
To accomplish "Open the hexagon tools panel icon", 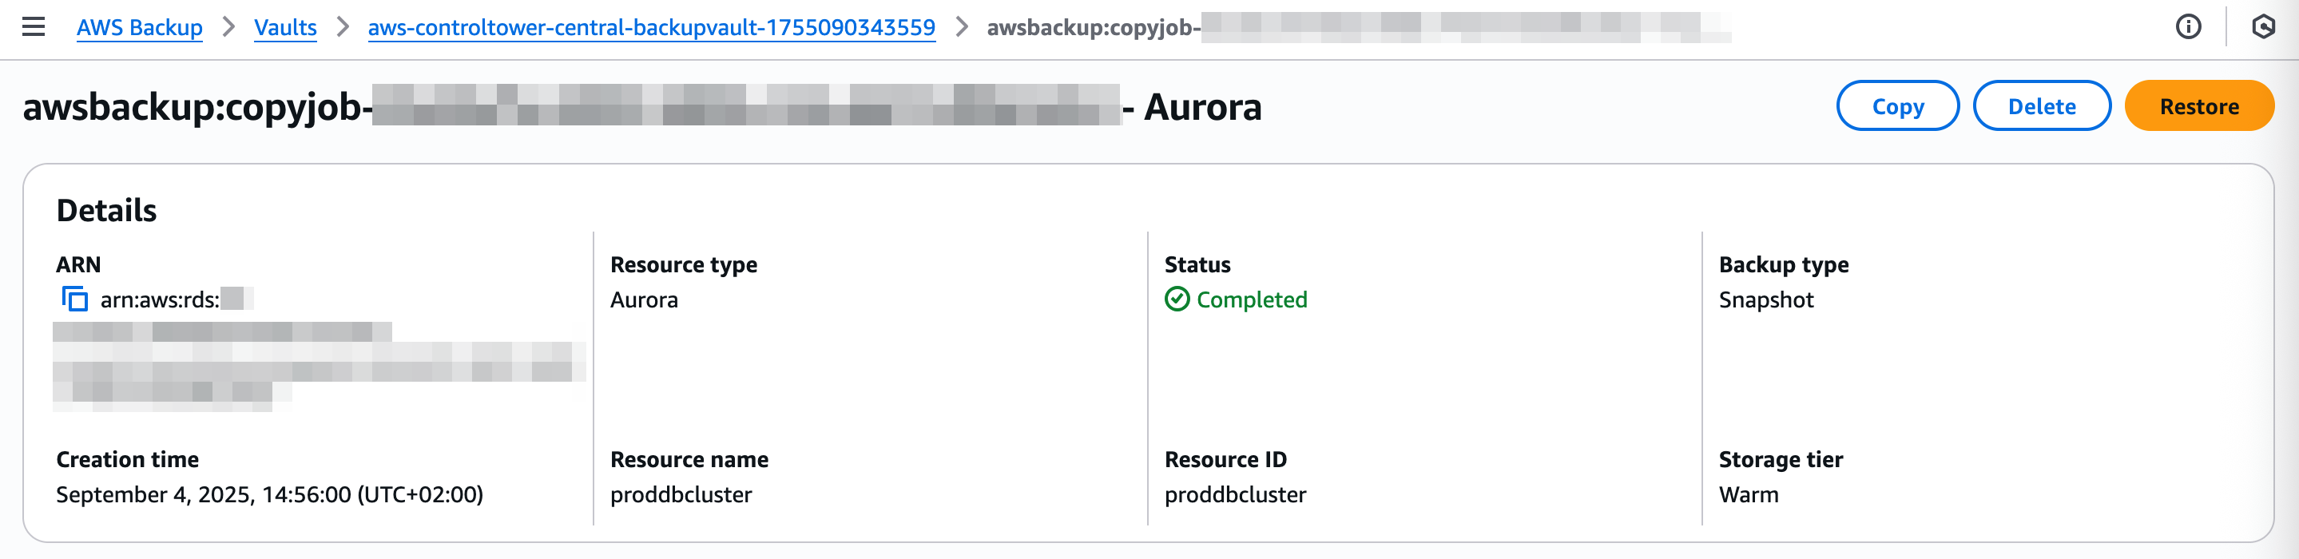I will point(2263,26).
